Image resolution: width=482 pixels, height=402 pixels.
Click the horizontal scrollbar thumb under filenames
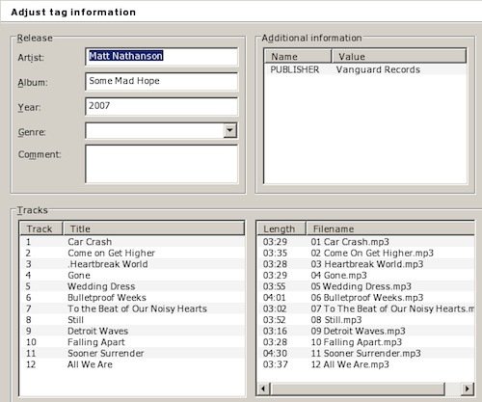[x=358, y=389]
